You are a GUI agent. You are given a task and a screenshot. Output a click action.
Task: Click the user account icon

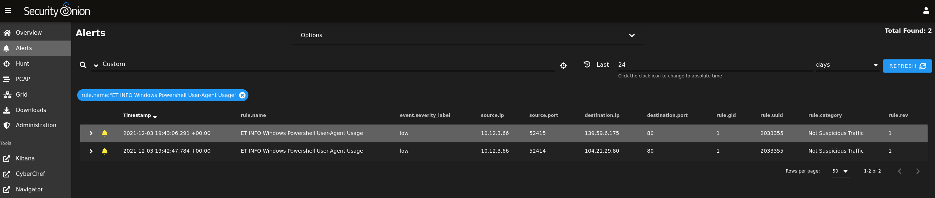[926, 11]
